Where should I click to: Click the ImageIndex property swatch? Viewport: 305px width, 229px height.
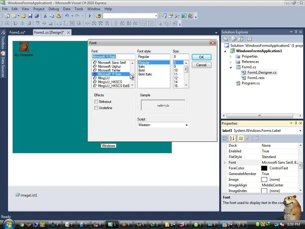click(264, 191)
